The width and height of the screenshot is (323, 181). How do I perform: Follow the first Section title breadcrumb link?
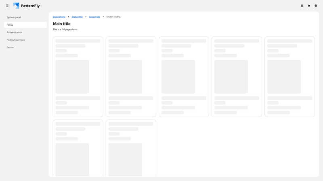(x=77, y=17)
